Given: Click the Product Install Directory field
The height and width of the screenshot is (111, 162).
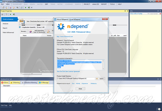Looking at the screenshot, I should point(76,79).
